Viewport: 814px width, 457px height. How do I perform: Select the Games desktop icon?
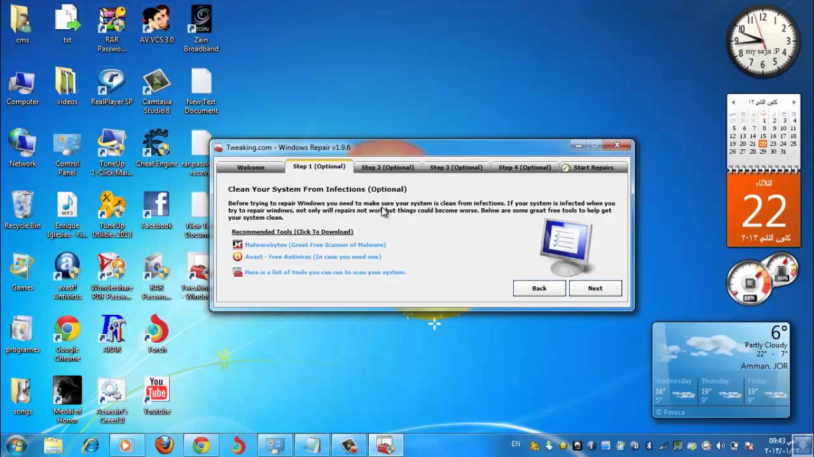tap(22, 273)
